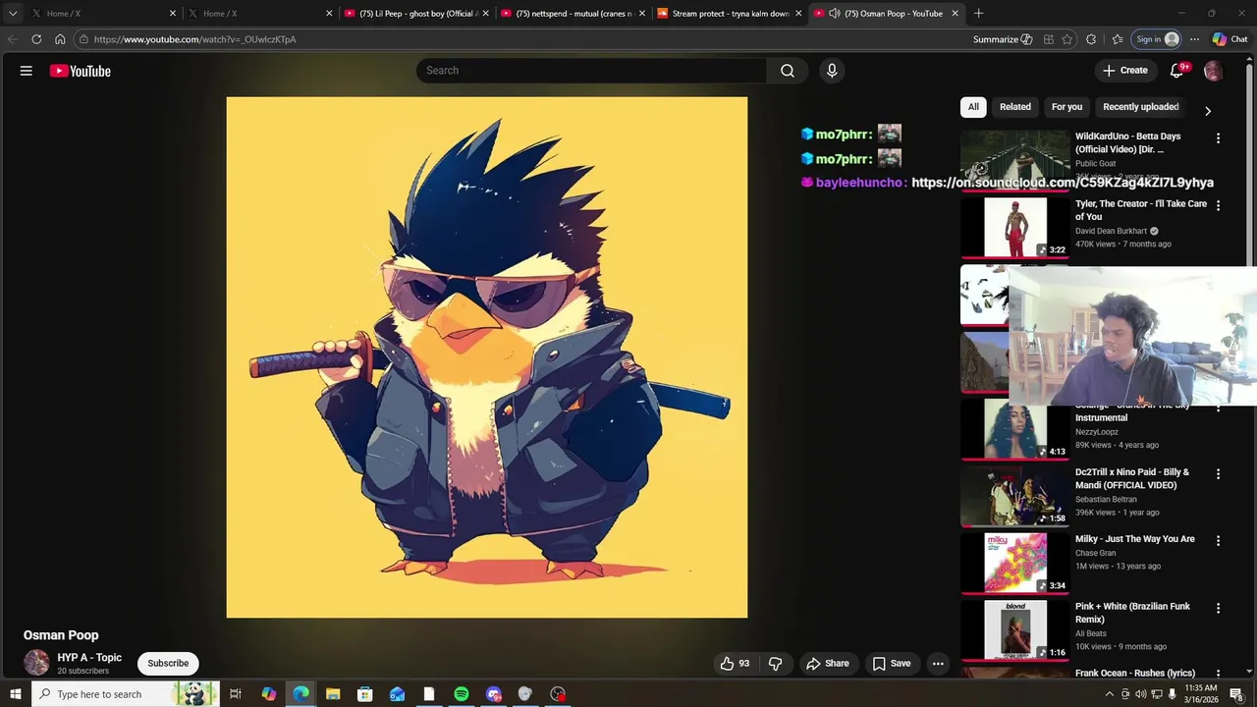Share the Osman Poop video
This screenshot has height=707, width=1257.
coord(828,664)
